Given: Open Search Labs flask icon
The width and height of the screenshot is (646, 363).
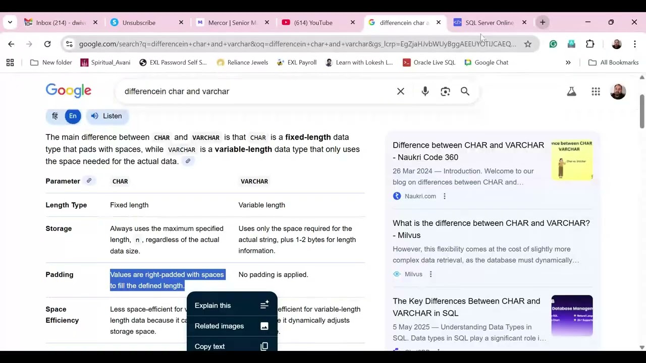Looking at the screenshot, I should 571,91.
